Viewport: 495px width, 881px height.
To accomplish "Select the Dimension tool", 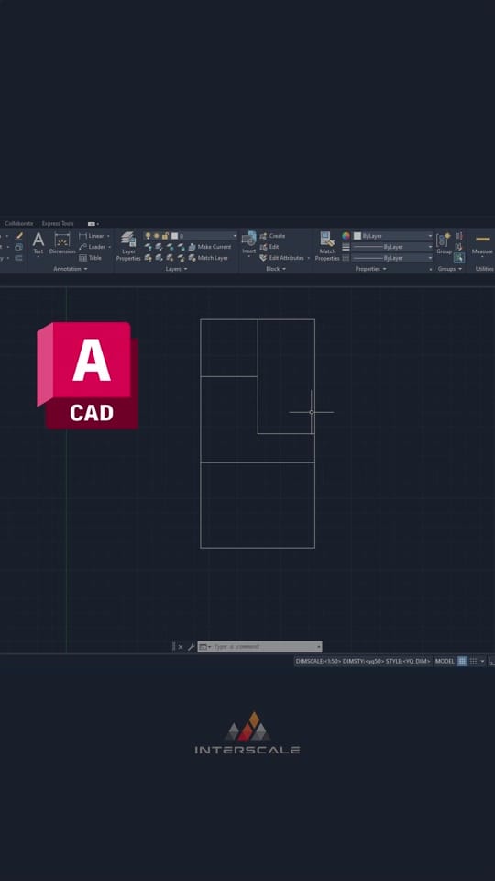I will 62,243.
